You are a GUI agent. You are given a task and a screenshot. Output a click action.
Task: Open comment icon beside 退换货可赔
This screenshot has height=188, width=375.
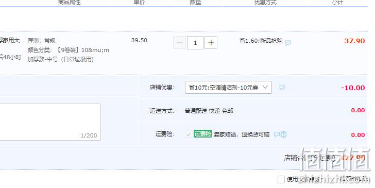277,134
